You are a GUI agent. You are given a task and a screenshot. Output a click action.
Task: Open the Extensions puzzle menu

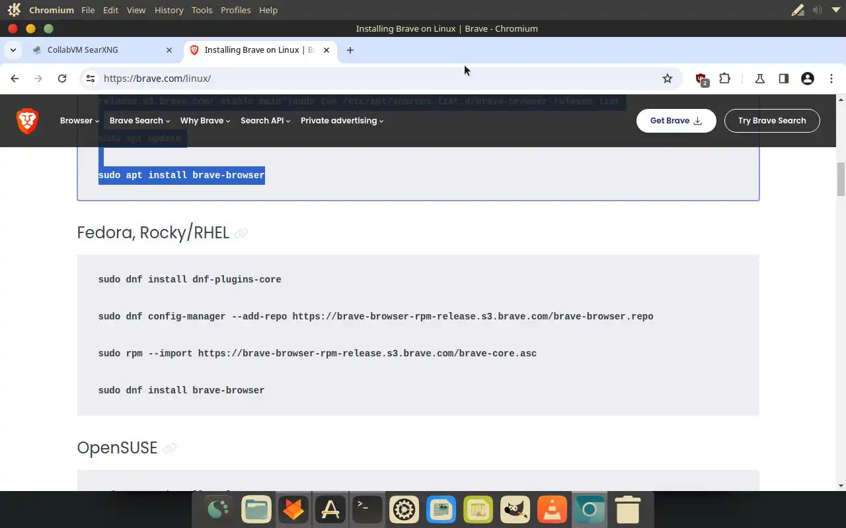[x=725, y=79]
